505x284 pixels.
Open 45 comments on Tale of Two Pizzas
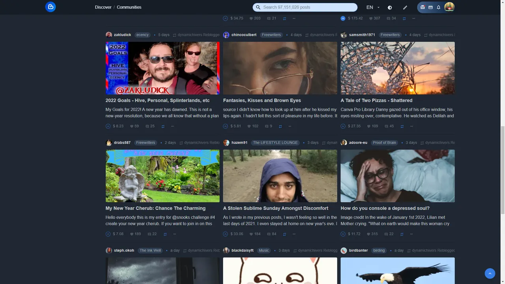(389, 126)
